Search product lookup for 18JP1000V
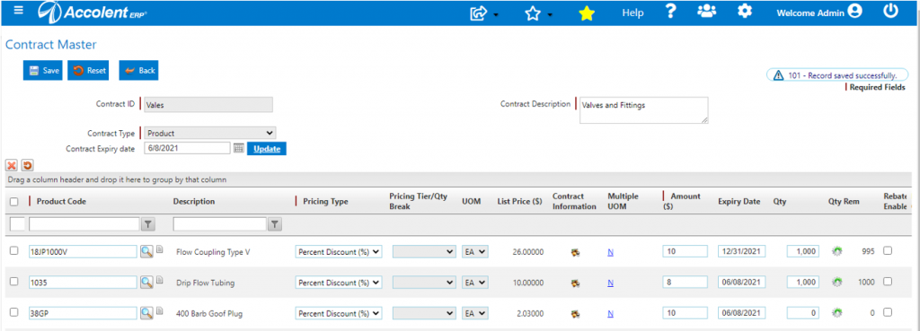The width and height of the screenshot is (920, 331). tap(146, 251)
